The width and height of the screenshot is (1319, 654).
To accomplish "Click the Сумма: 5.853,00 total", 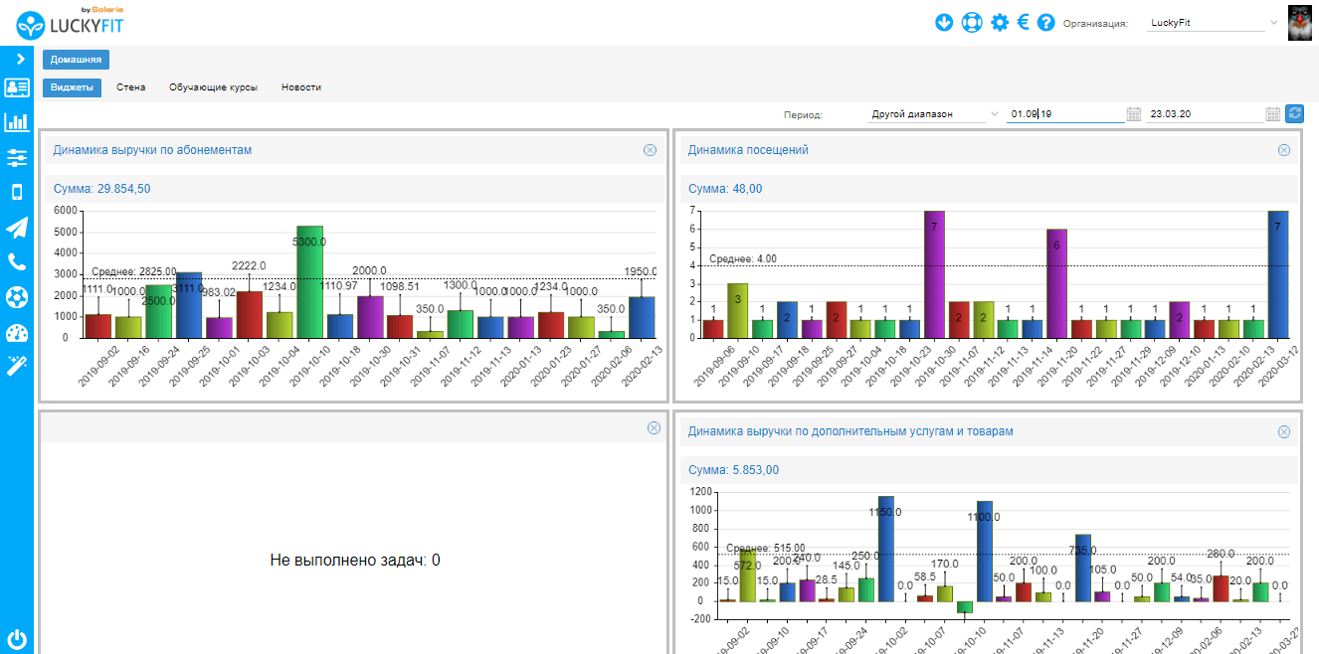I will pyautogui.click(x=733, y=470).
